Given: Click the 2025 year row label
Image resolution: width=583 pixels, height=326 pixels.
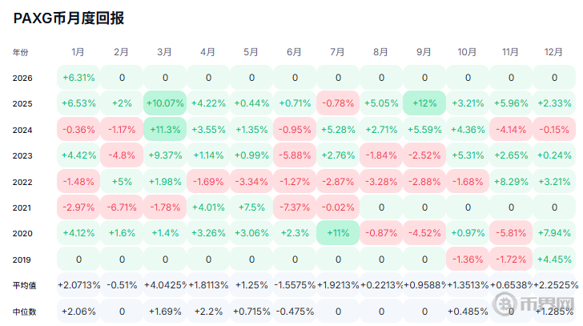Looking at the screenshot, I should pyautogui.click(x=22, y=103).
